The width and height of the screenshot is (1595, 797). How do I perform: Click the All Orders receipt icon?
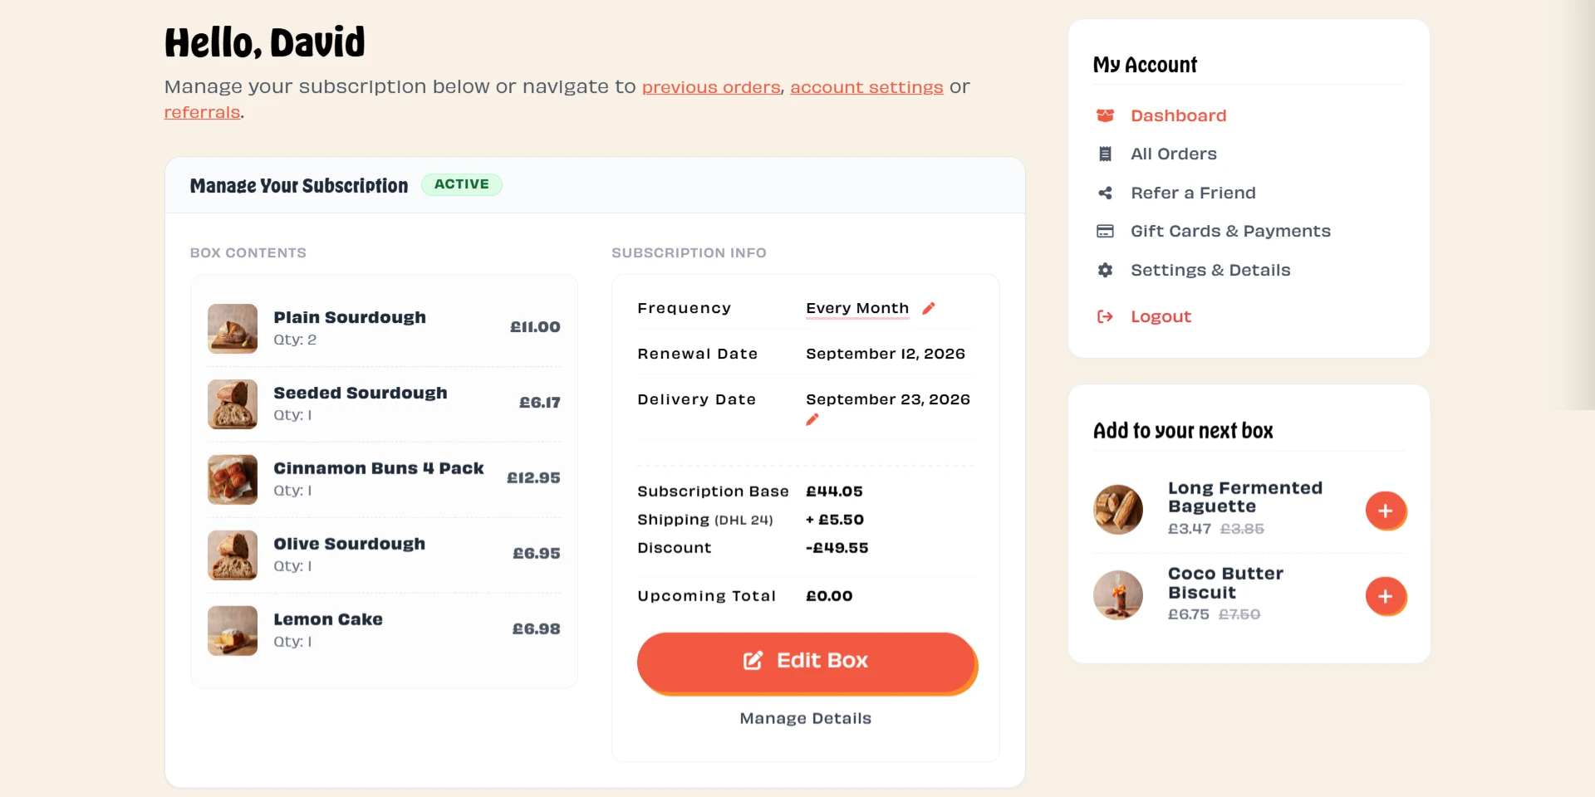(x=1105, y=154)
